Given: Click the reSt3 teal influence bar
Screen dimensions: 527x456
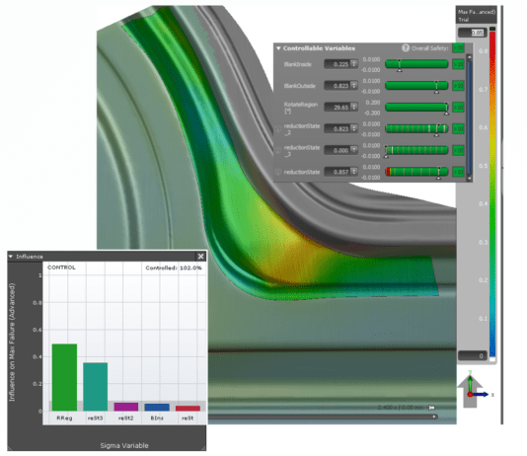Looking at the screenshot, I should click(96, 387).
